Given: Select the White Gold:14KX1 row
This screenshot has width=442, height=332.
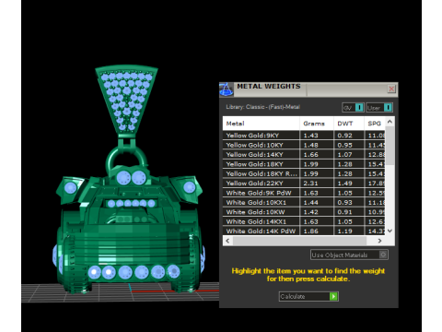Looking at the screenshot, I should point(304,221).
